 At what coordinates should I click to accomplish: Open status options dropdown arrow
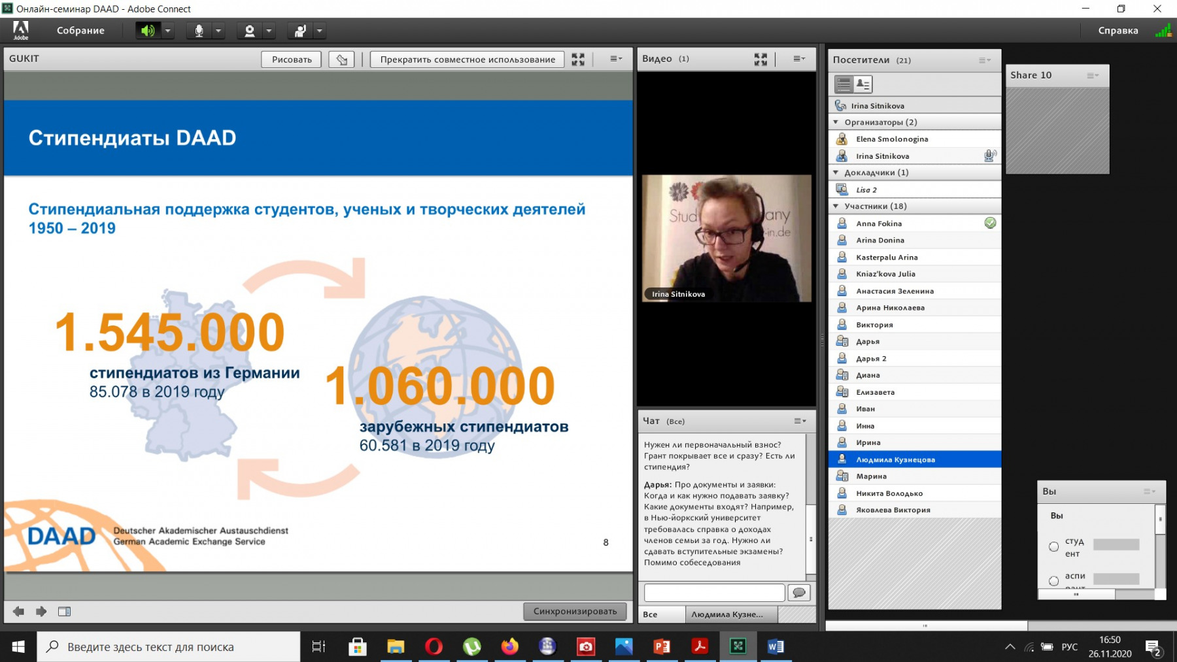click(x=320, y=31)
